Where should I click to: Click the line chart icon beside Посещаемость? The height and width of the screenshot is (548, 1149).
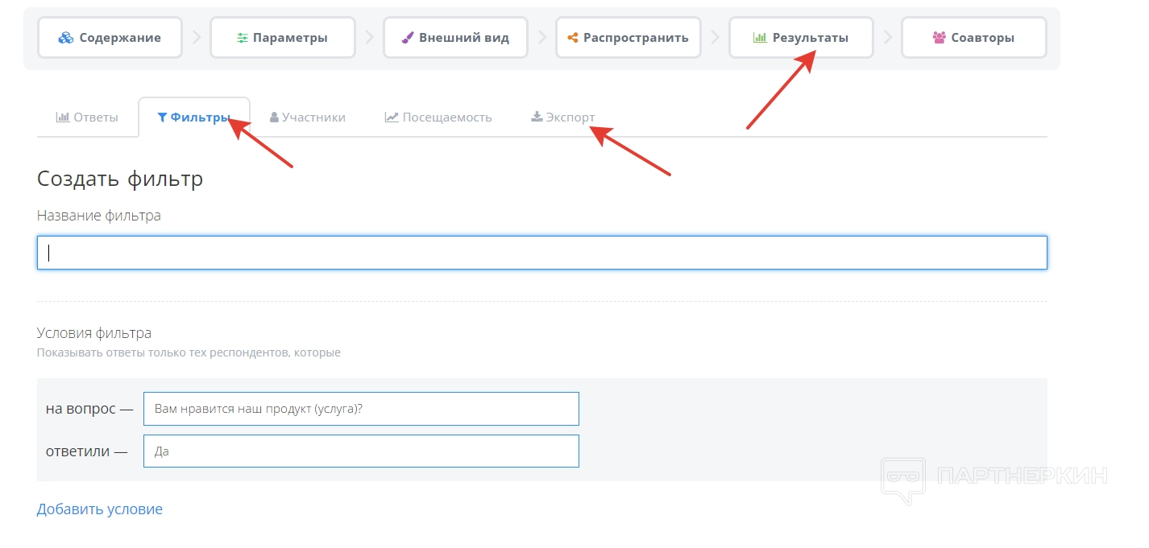(x=392, y=117)
